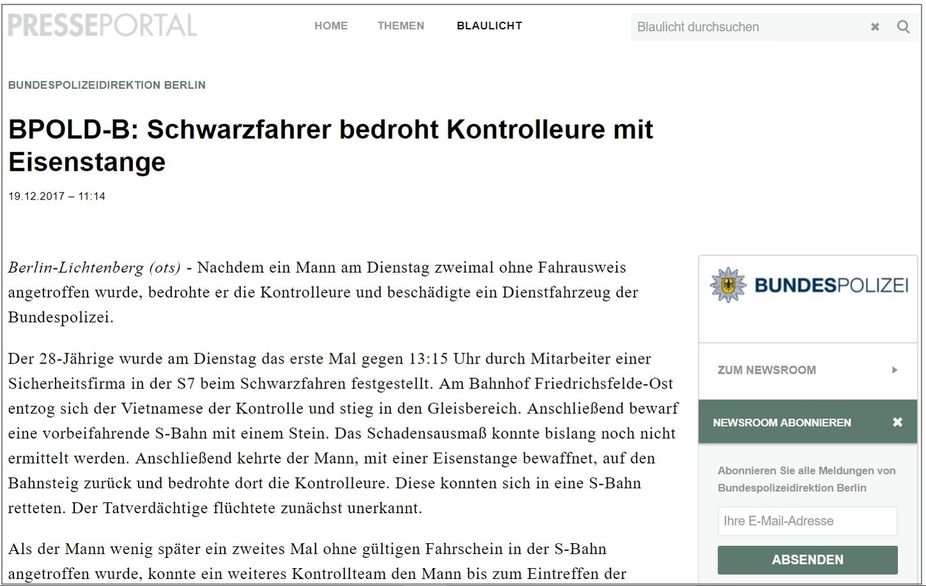
Task: Clear the search field with the X icon
Action: 875,27
